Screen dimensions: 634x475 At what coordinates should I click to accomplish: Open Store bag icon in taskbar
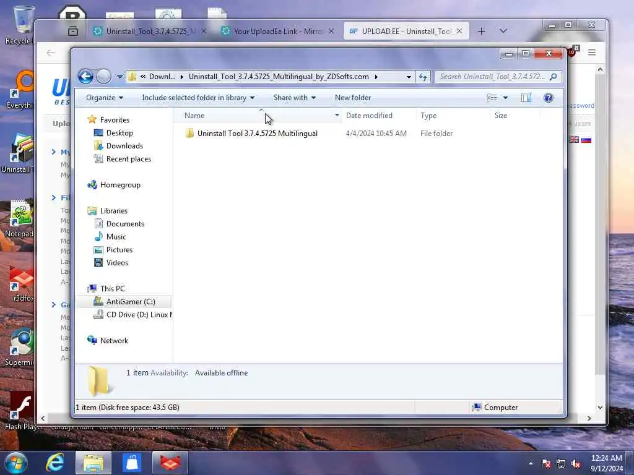click(132, 463)
